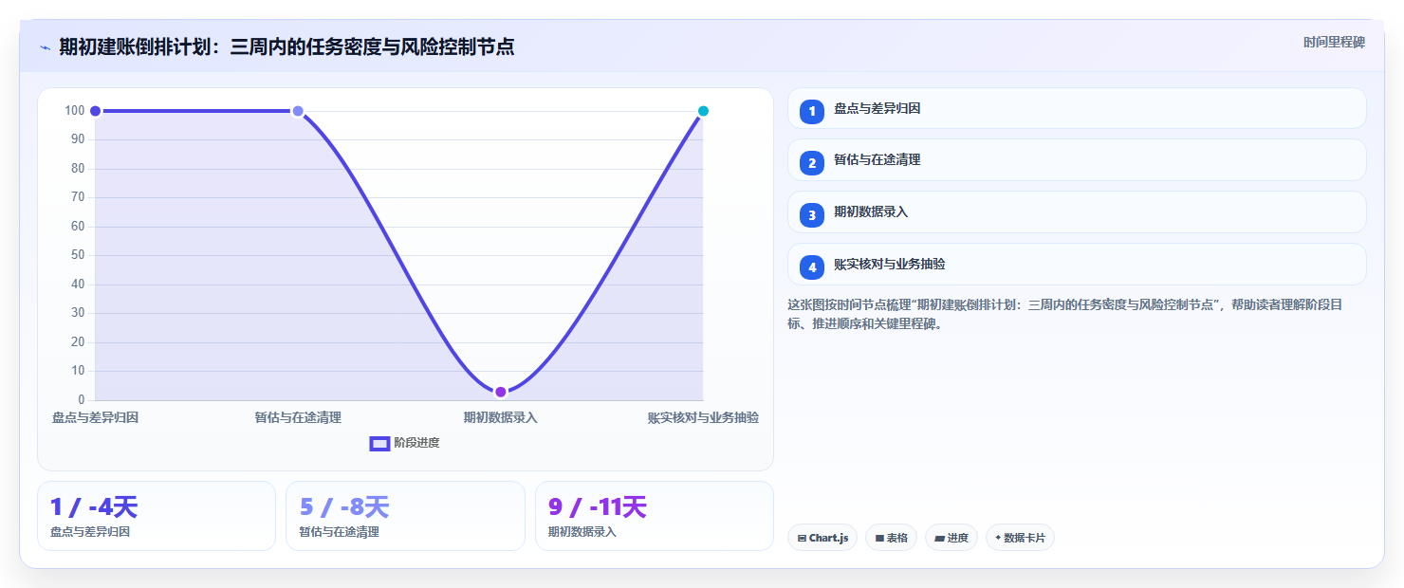This screenshot has height=588, width=1404.
Task: Click the 进度 tag
Action: click(x=951, y=538)
